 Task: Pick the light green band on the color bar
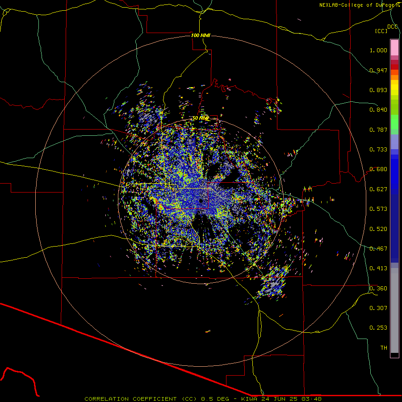[394, 122]
